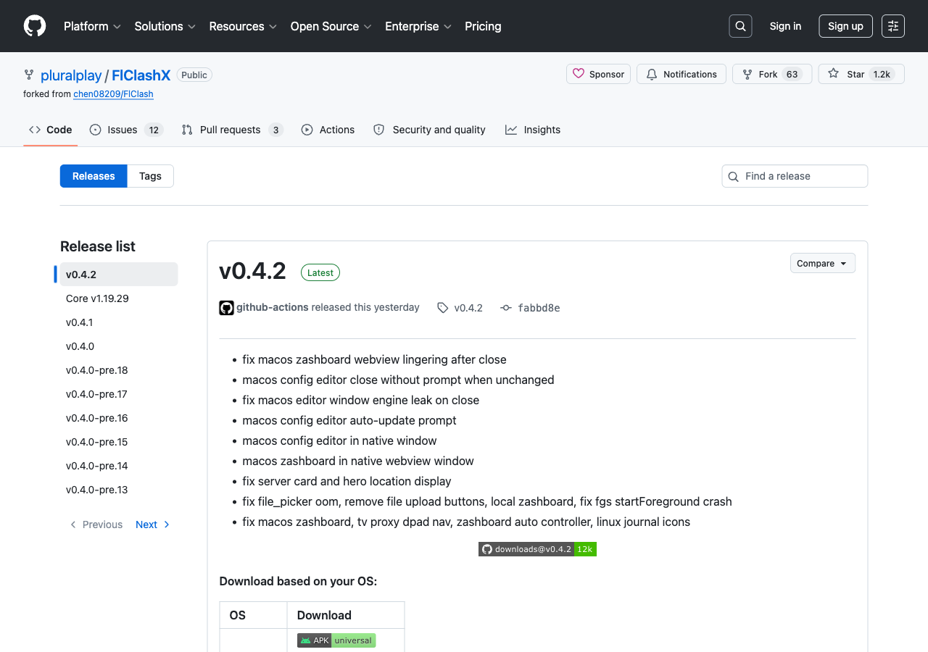This screenshot has height=652, width=928.
Task: Click 'fix server card and hero location display'
Action: coord(347,481)
